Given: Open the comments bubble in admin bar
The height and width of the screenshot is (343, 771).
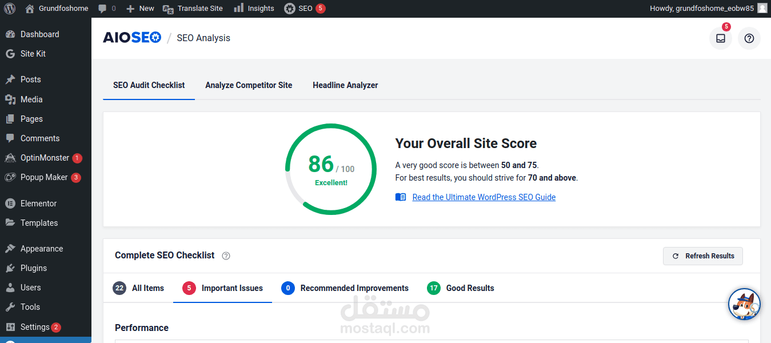Looking at the screenshot, I should (x=107, y=9).
